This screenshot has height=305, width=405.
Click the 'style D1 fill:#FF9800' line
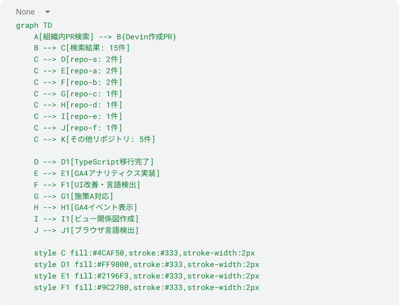pyautogui.click(x=146, y=265)
